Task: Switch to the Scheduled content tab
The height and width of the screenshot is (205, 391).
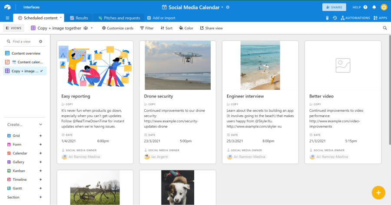Action: tap(38, 18)
